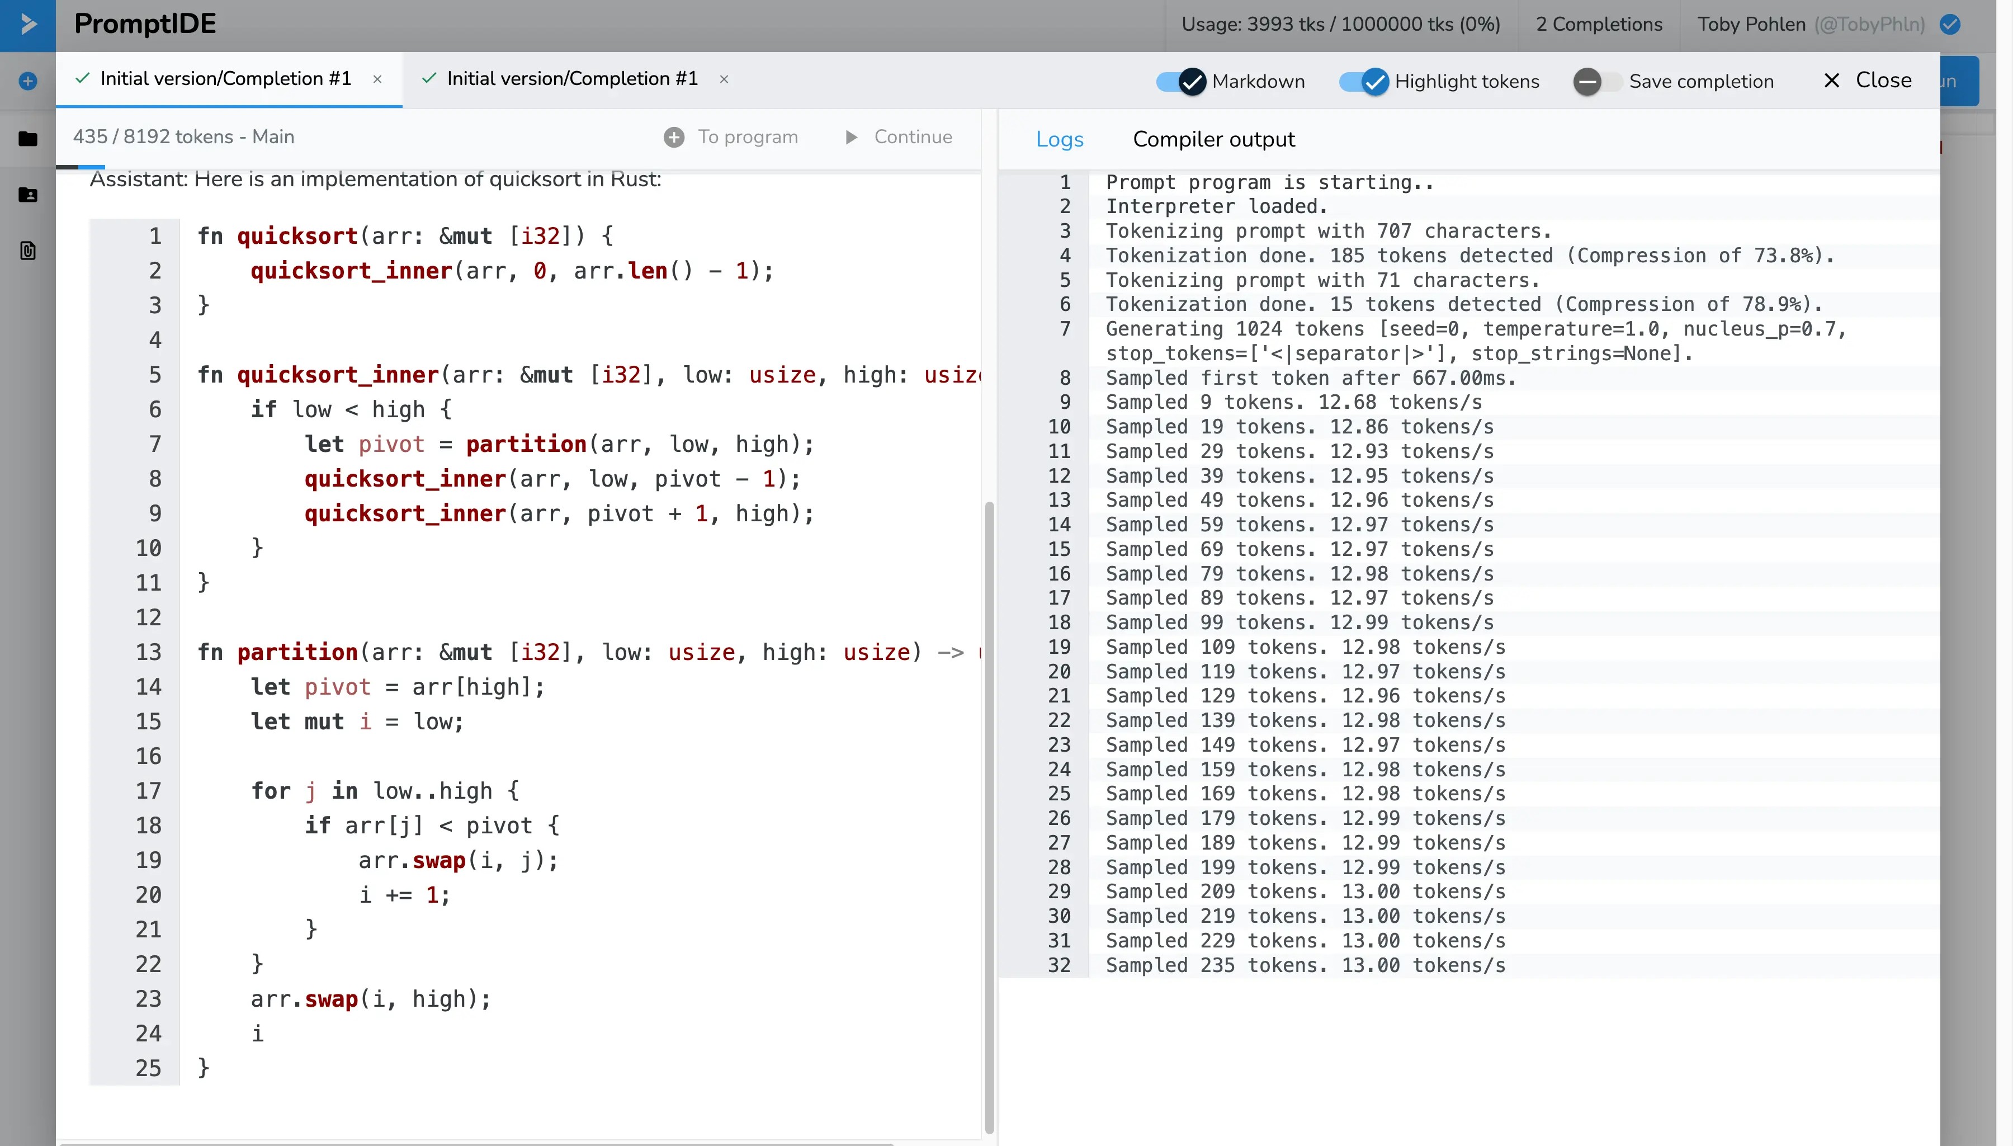Screen dimensions: 2013x1146
Task: Open second Initial version/Completion #1 tab
Action: pyautogui.click(x=572, y=79)
